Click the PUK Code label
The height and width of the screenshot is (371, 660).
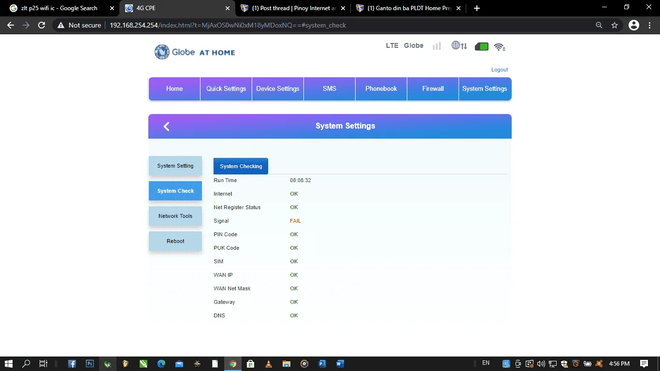pyautogui.click(x=227, y=248)
